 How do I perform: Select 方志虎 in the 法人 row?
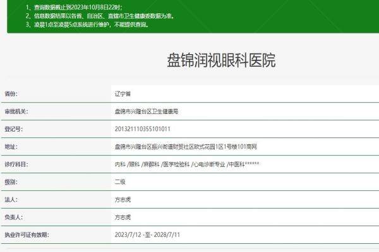122,199
